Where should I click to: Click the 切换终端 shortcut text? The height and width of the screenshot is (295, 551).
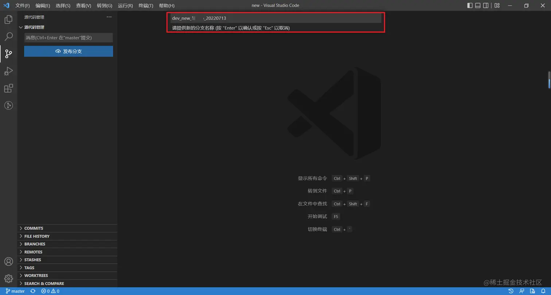pos(317,229)
